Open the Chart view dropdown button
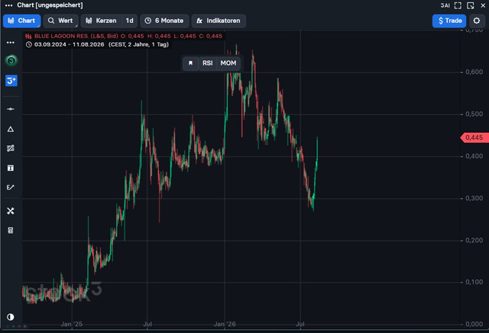Viewport: 489px width, 333px height. 22,21
